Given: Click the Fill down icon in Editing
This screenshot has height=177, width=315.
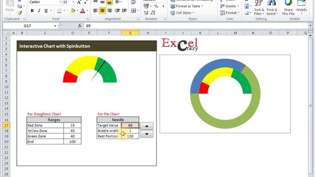Looking at the screenshot, I should [247, 6].
